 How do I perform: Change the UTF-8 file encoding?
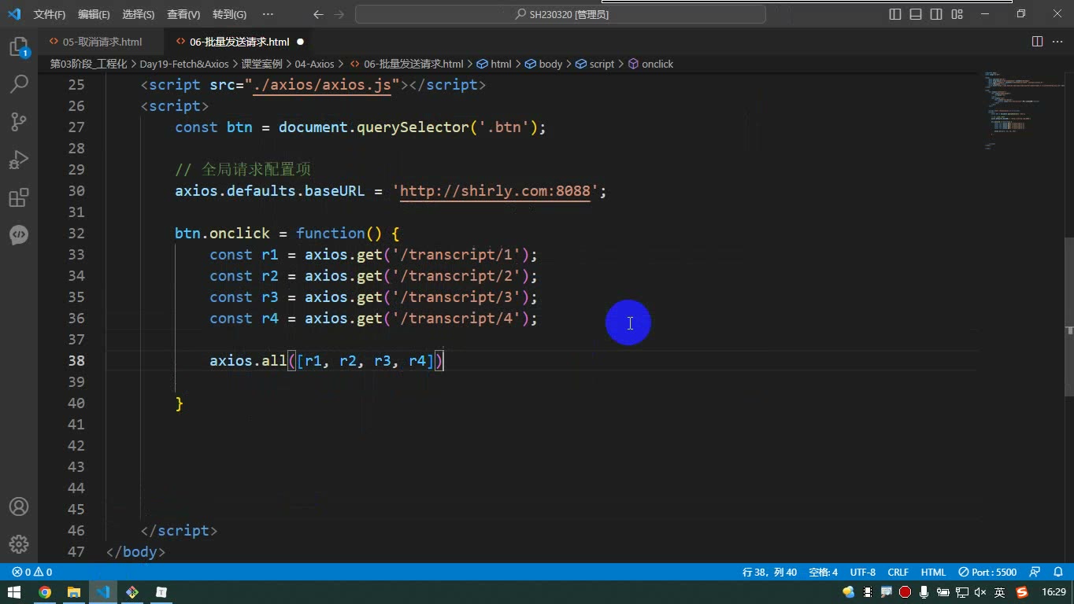pos(863,572)
